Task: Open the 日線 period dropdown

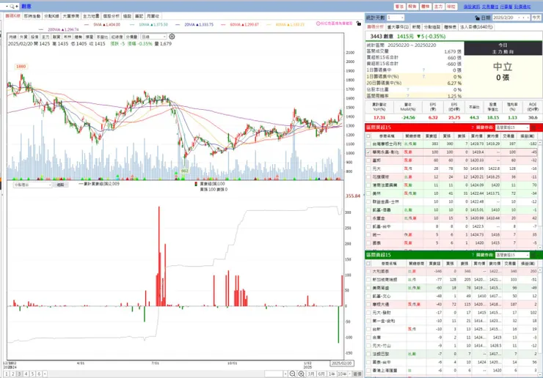Action: tap(153, 37)
